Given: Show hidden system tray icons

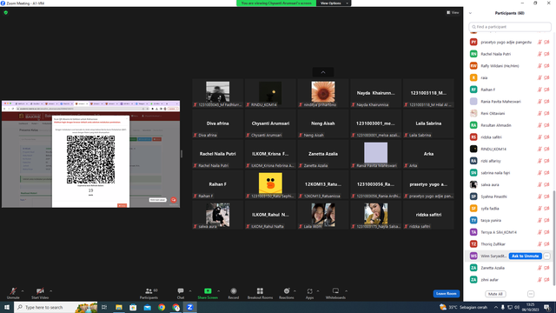Looking at the screenshot, I should point(496,307).
